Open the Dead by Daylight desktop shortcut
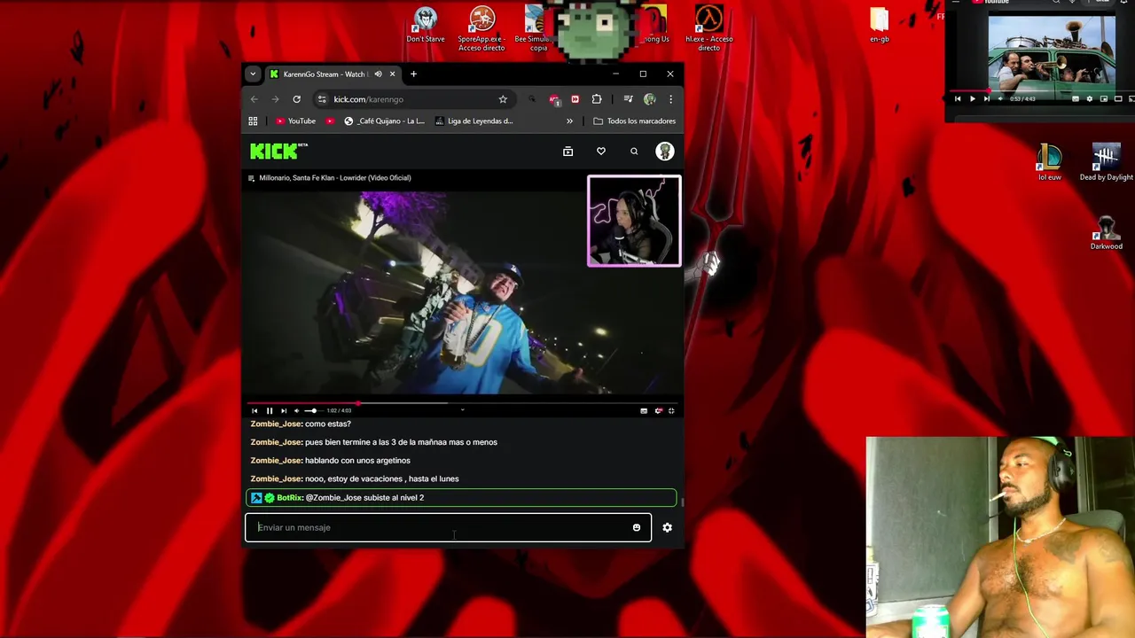 coord(1106,163)
